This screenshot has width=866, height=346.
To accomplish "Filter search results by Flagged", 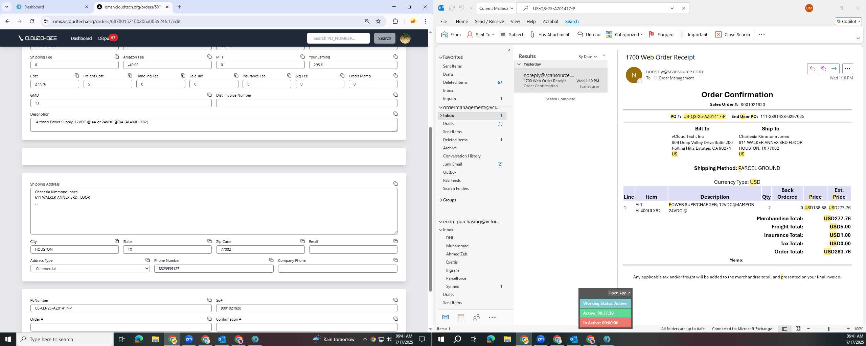I will pos(661,34).
